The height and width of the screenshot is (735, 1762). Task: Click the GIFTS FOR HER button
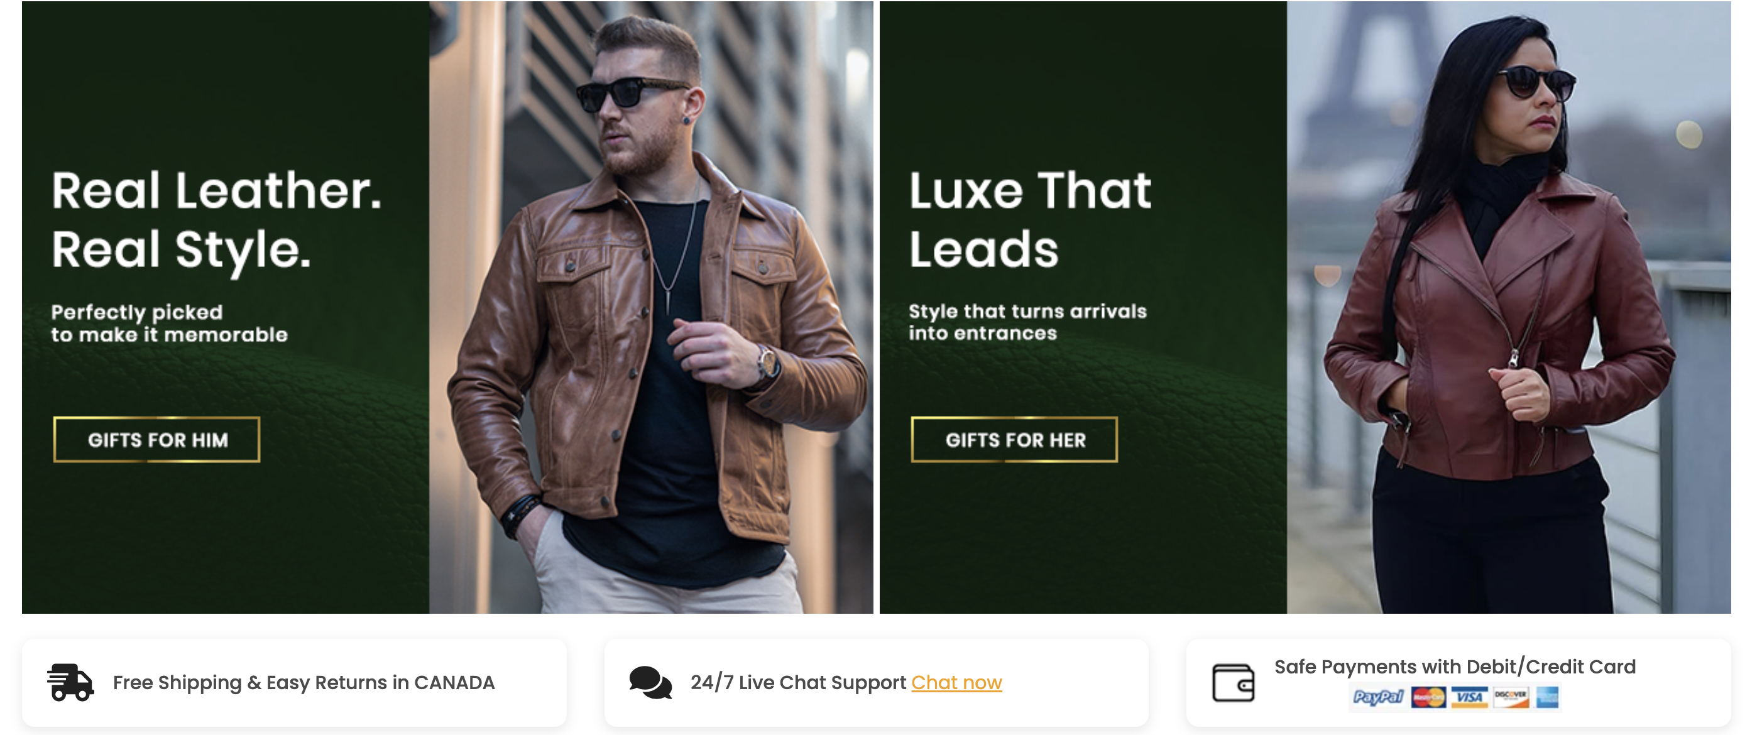[x=1014, y=440]
